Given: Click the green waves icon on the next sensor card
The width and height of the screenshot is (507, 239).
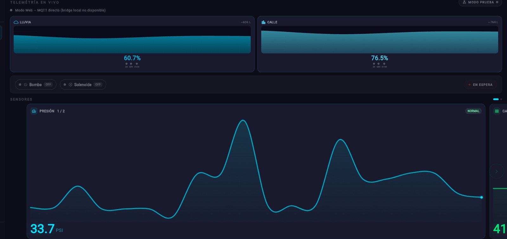Looking at the screenshot, I should [x=497, y=111].
